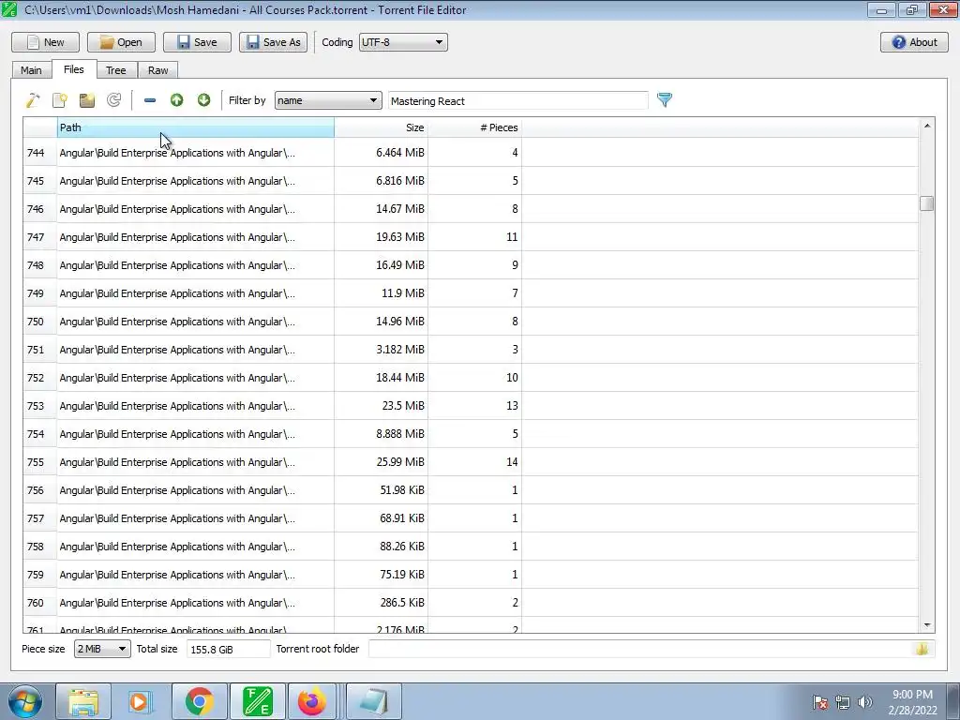Open the notepad taskbar icon
The width and height of the screenshot is (960, 720).
tap(374, 701)
